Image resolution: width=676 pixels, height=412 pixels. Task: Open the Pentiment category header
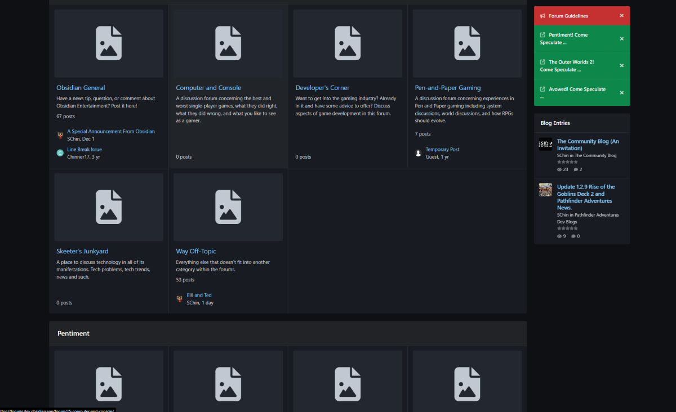(73, 334)
